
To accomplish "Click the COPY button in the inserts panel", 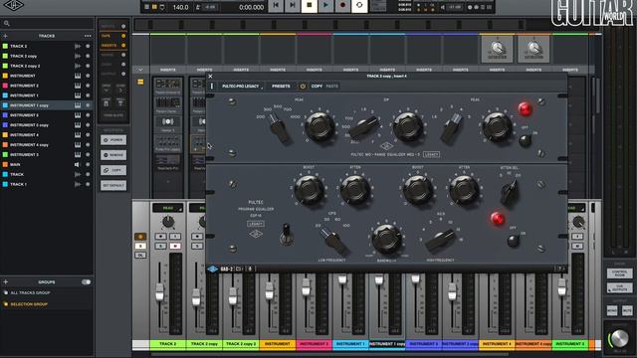I will coord(113,170).
